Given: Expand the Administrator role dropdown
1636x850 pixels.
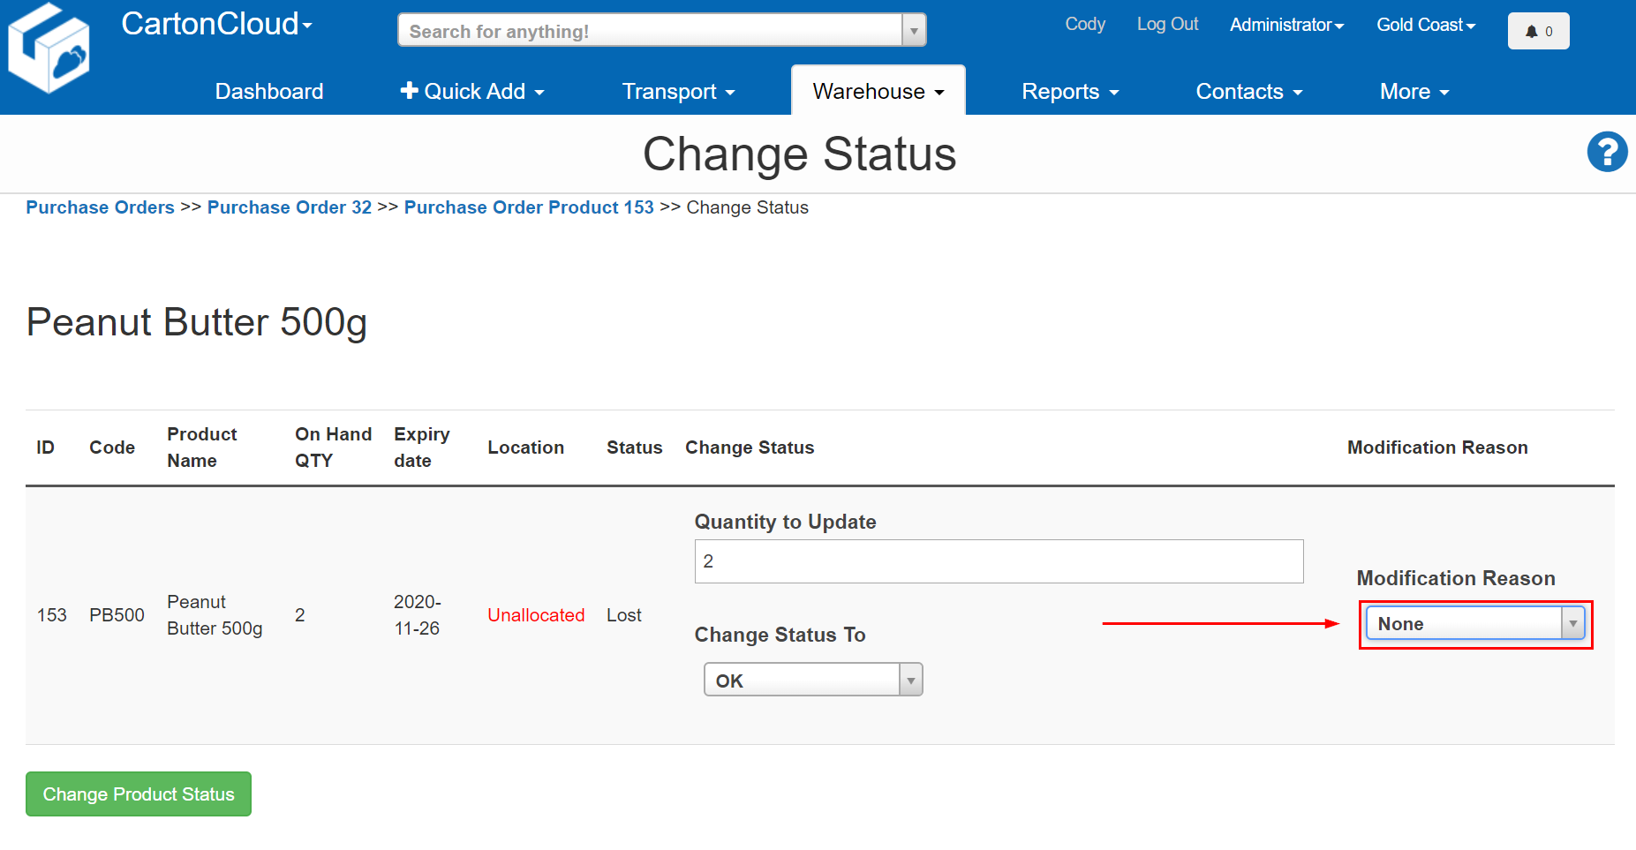Looking at the screenshot, I should coord(1285,26).
